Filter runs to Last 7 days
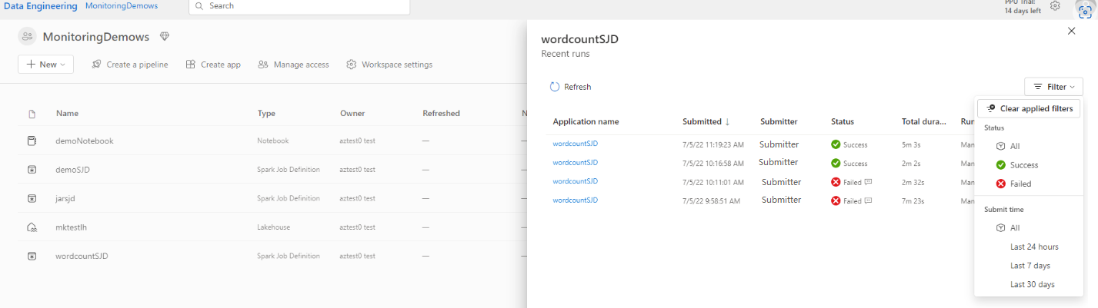 coord(1030,266)
